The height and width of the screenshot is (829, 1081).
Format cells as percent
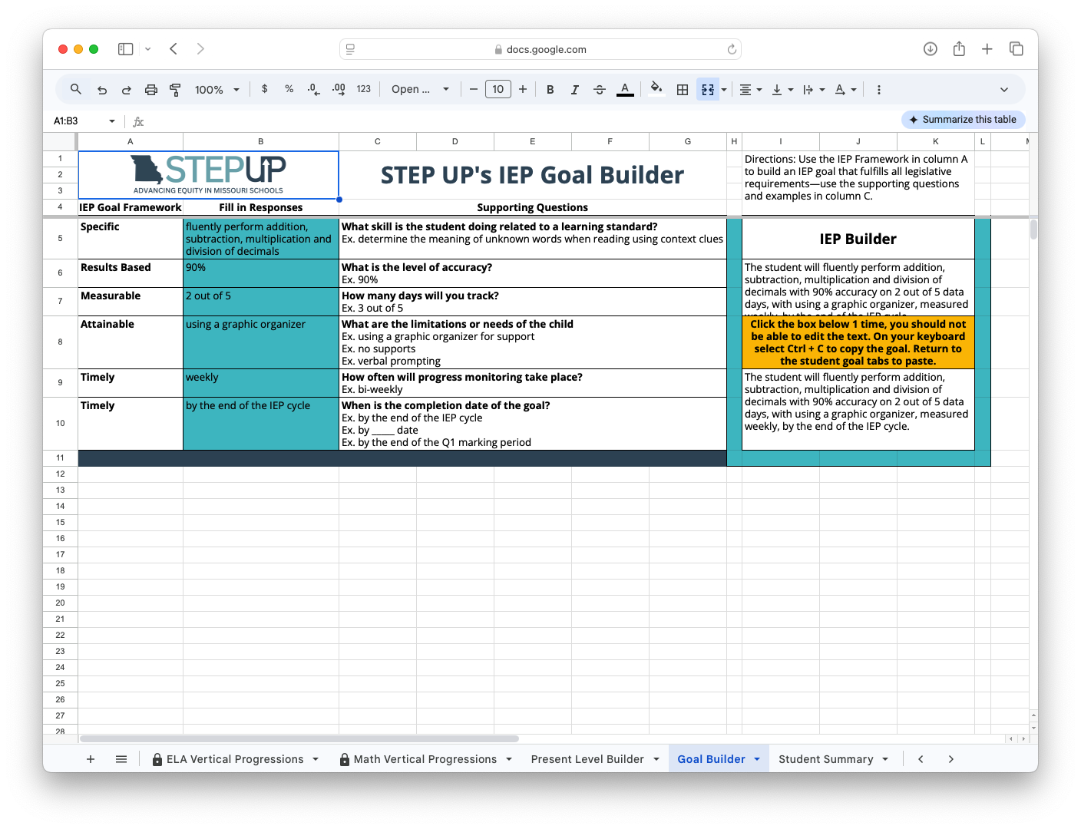(289, 89)
